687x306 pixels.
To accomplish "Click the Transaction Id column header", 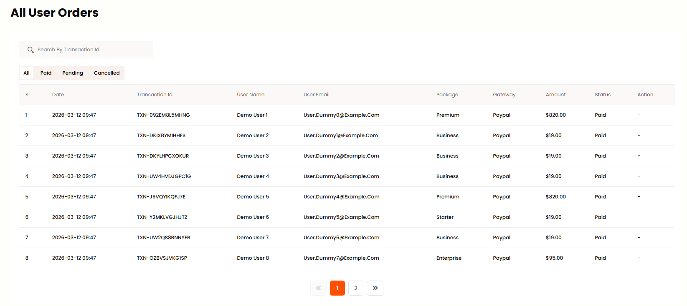I will click(x=155, y=95).
